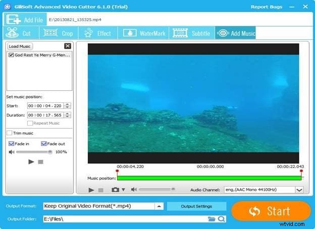Click the video preview area
The width and height of the screenshot is (315, 229).
tap(193, 103)
